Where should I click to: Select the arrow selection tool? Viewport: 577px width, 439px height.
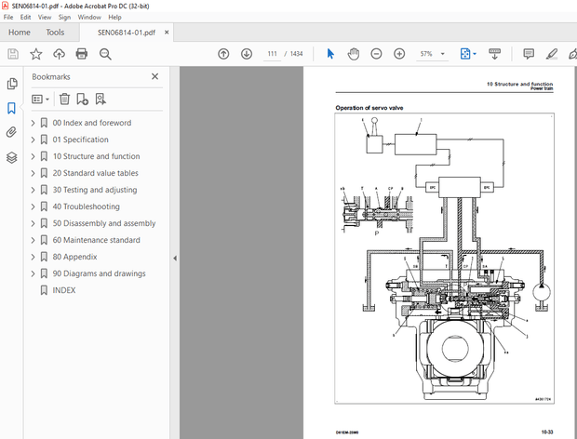(x=330, y=54)
